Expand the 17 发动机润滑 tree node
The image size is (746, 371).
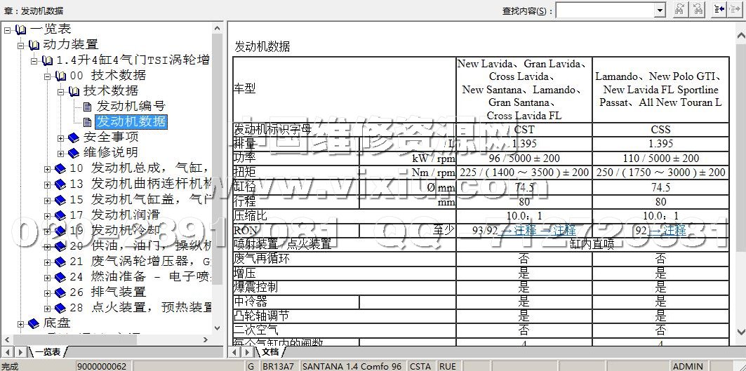(48, 215)
